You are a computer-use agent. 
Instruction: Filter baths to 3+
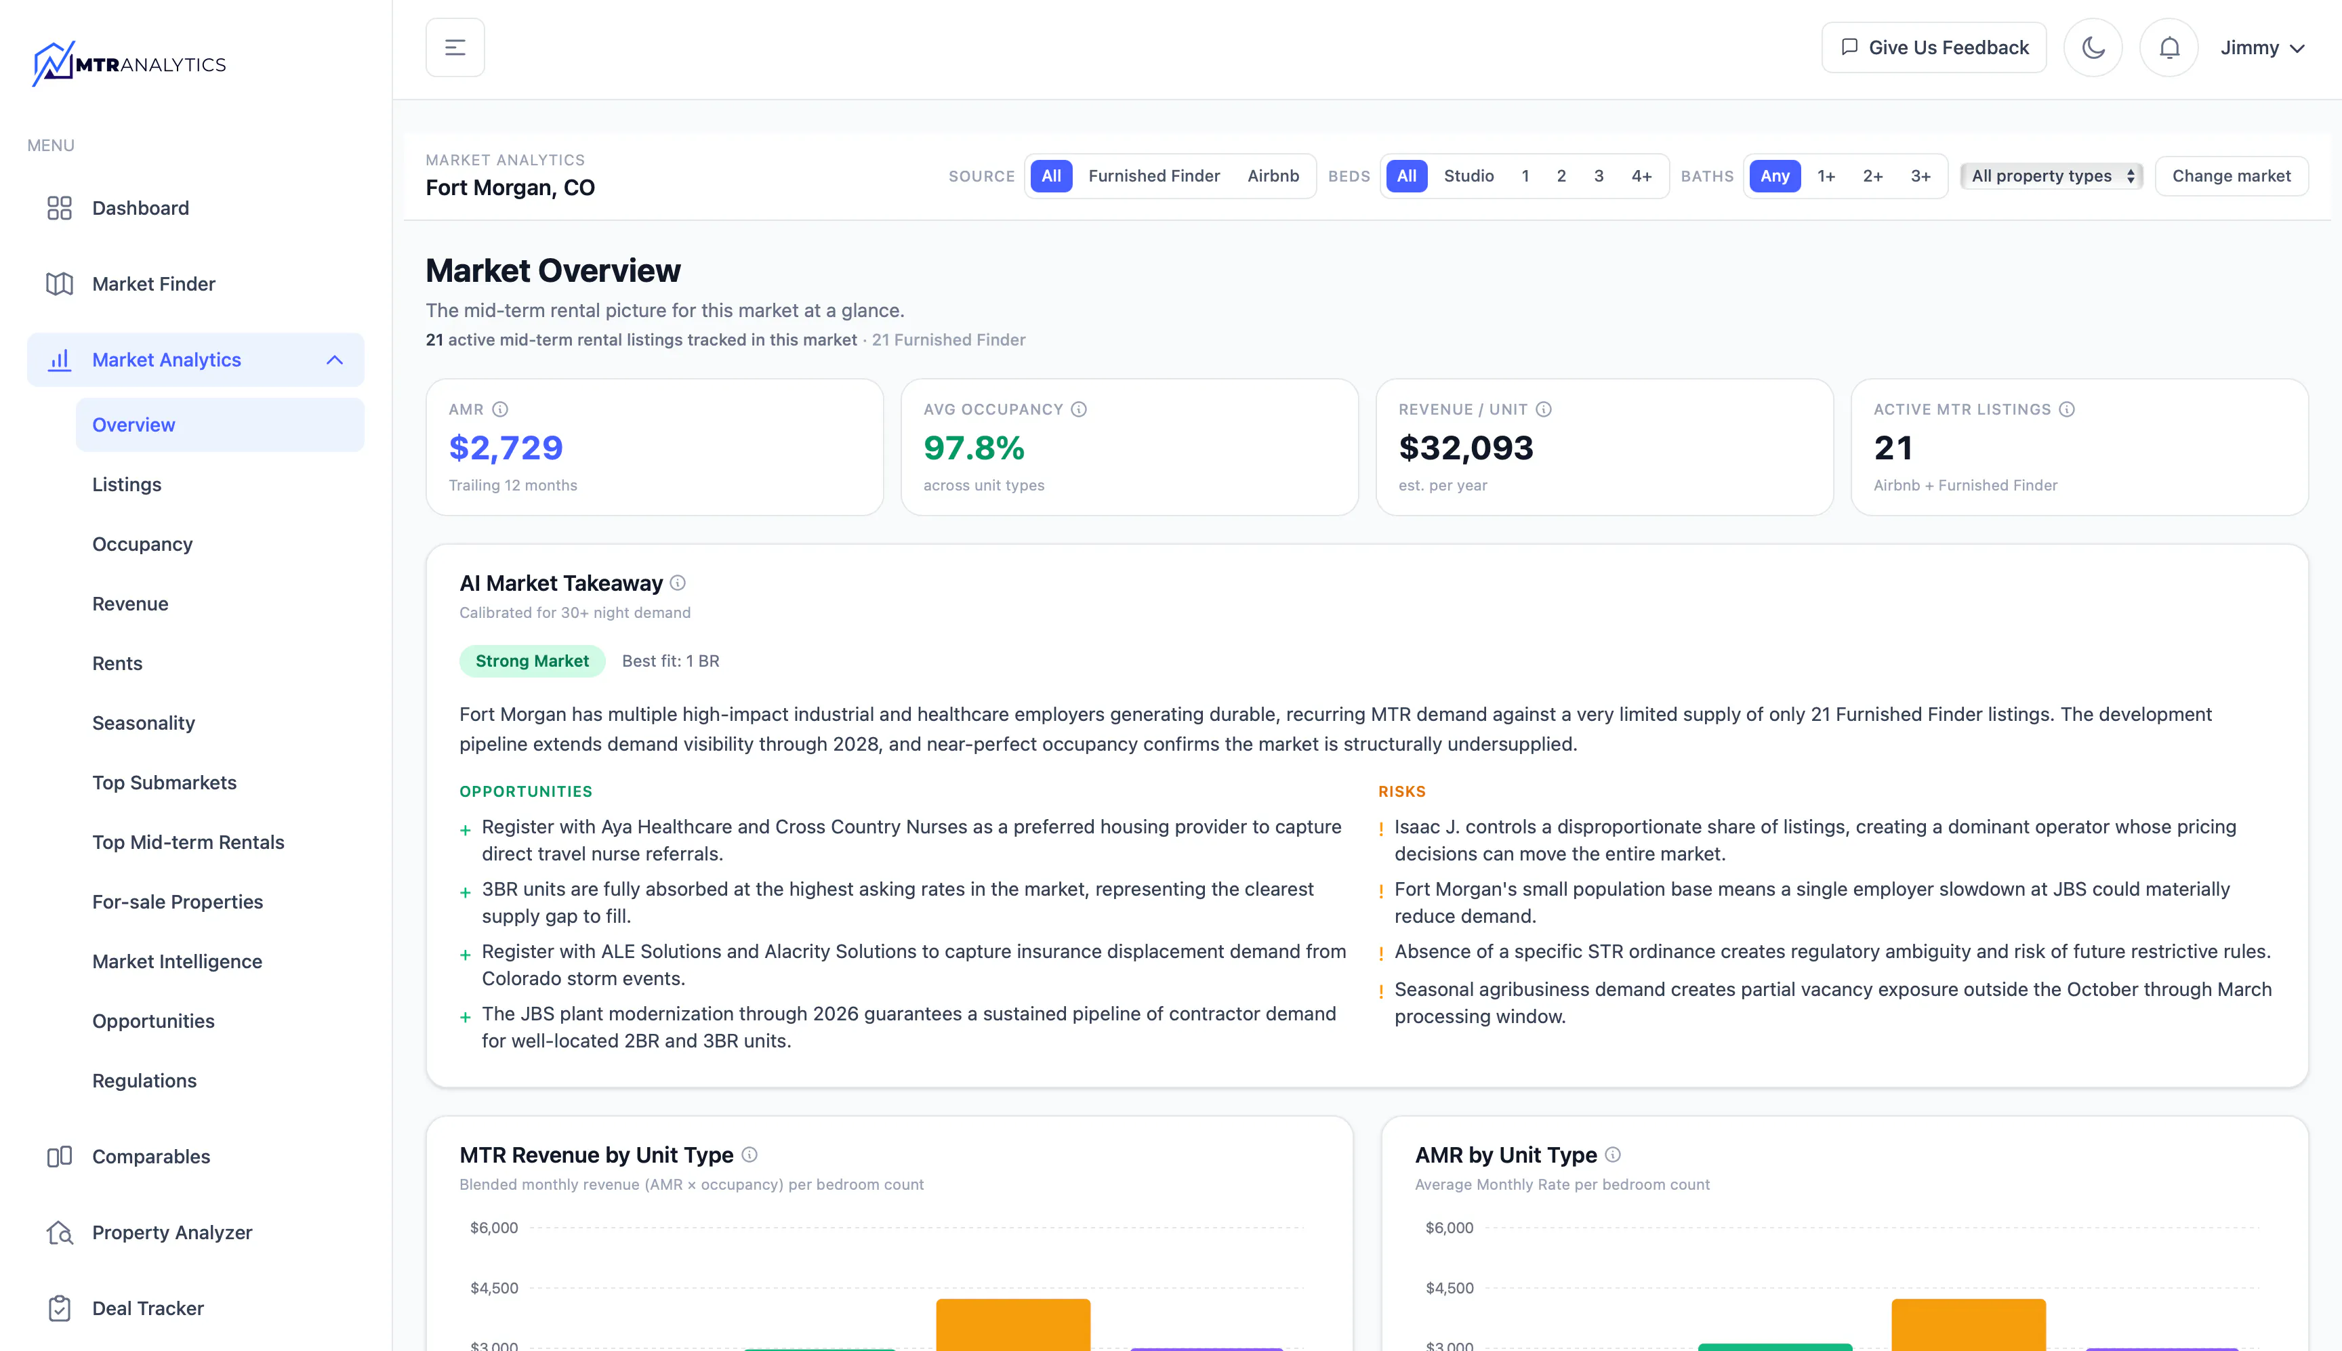coord(1920,176)
